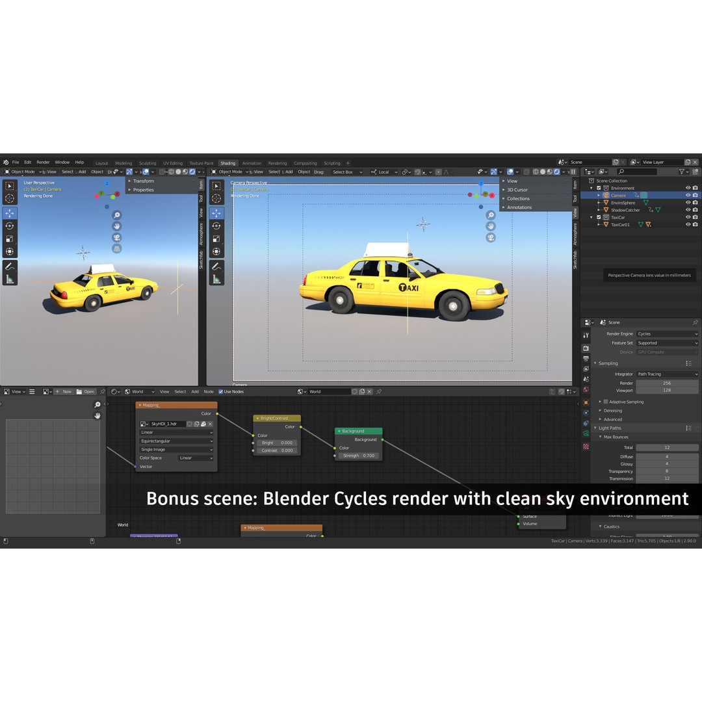This screenshot has height=702, width=702.
Task: Open World properties tab icon
Action: (x=586, y=389)
